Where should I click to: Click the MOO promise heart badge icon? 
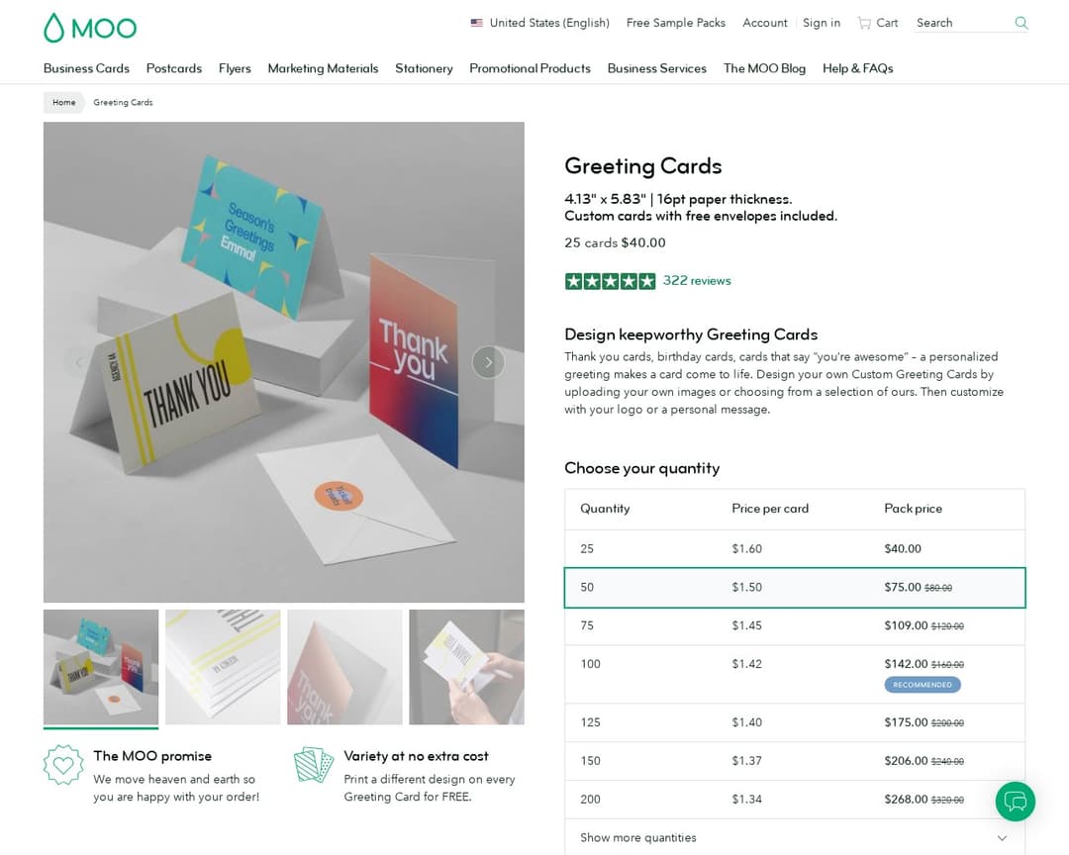coord(63,765)
